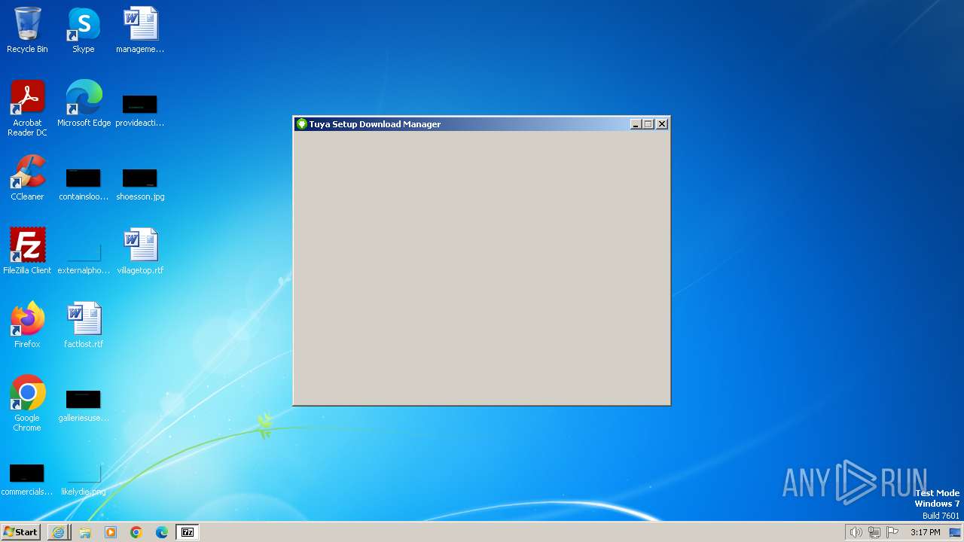The width and height of the screenshot is (964, 542).
Task: Launch Skype from the desktop
Action: click(84, 30)
